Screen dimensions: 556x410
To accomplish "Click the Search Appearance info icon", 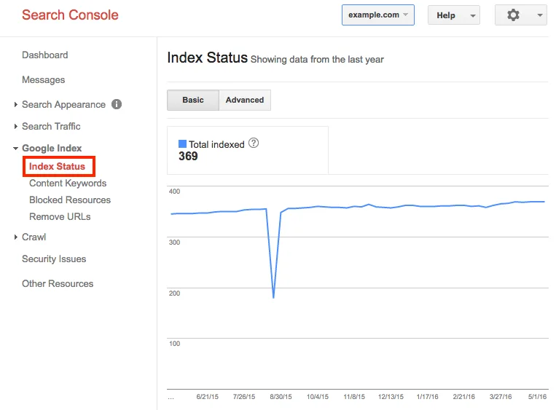I will tap(117, 104).
